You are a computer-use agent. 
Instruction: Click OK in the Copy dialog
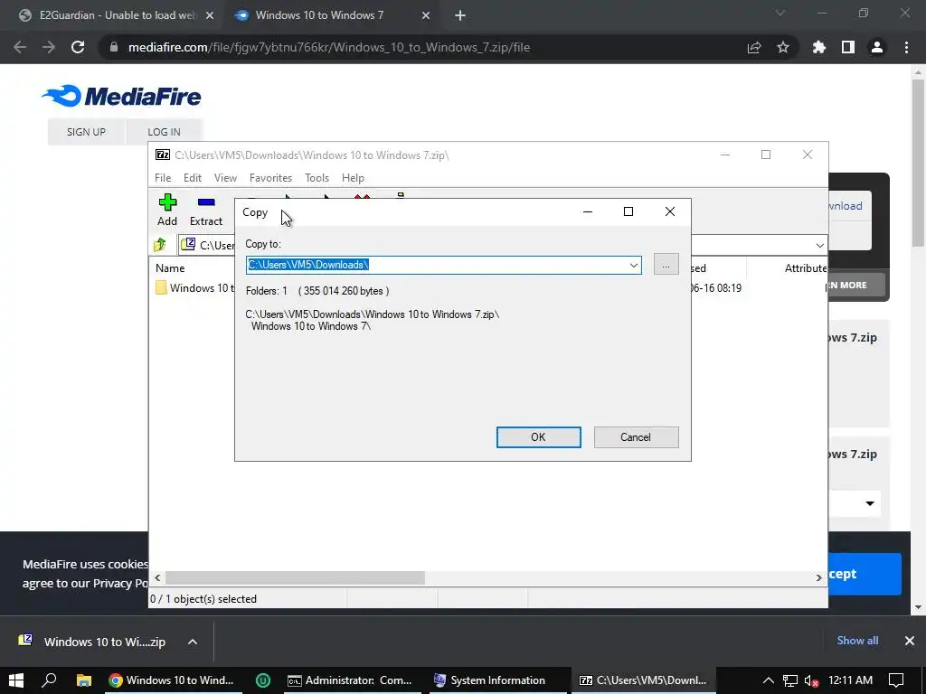pyautogui.click(x=539, y=437)
